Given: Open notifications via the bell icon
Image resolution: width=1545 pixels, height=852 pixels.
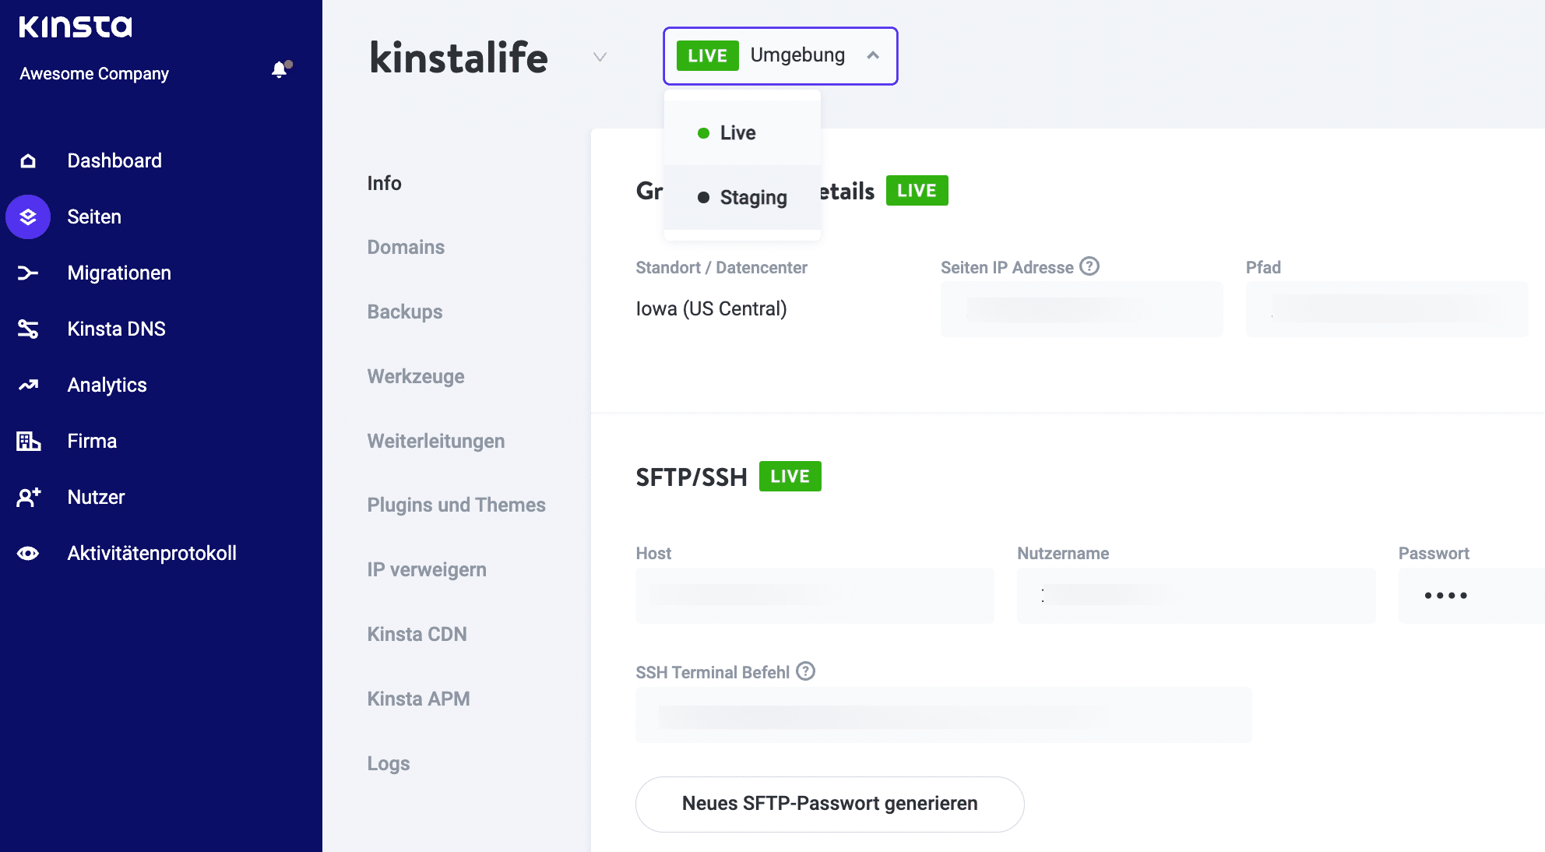Looking at the screenshot, I should [x=278, y=71].
